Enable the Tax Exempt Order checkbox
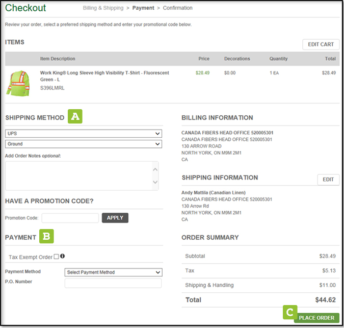 (x=56, y=257)
